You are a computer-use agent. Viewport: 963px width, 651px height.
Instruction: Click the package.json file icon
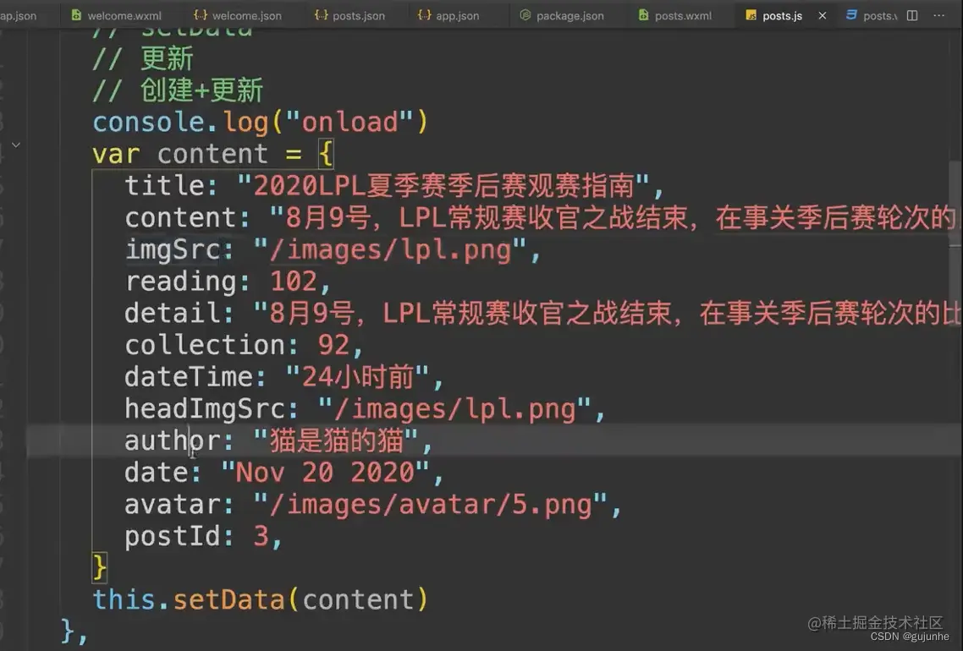coord(526,15)
